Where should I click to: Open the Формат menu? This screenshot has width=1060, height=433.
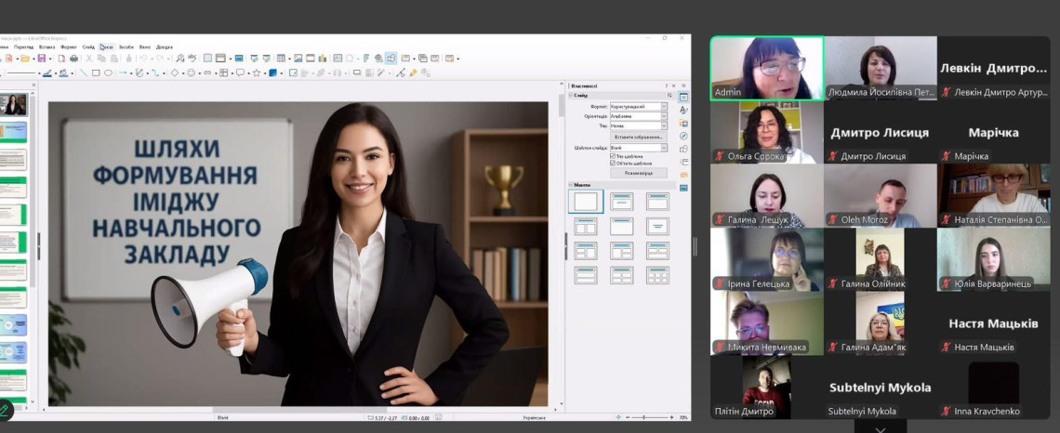pos(68,47)
